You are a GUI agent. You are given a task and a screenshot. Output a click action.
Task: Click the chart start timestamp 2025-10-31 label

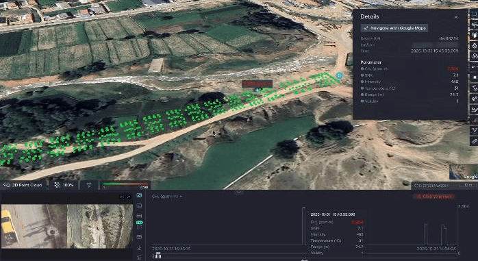(x=171, y=249)
